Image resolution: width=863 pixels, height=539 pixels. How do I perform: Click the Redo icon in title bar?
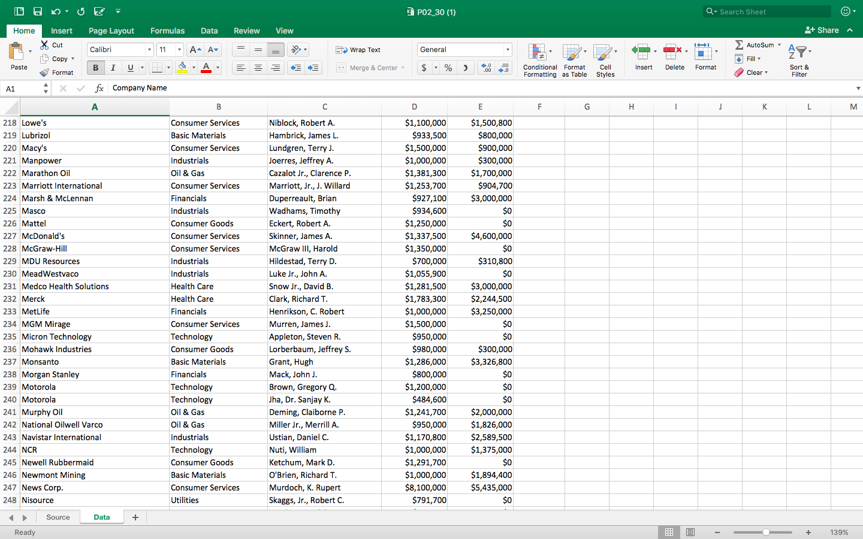tap(81, 11)
